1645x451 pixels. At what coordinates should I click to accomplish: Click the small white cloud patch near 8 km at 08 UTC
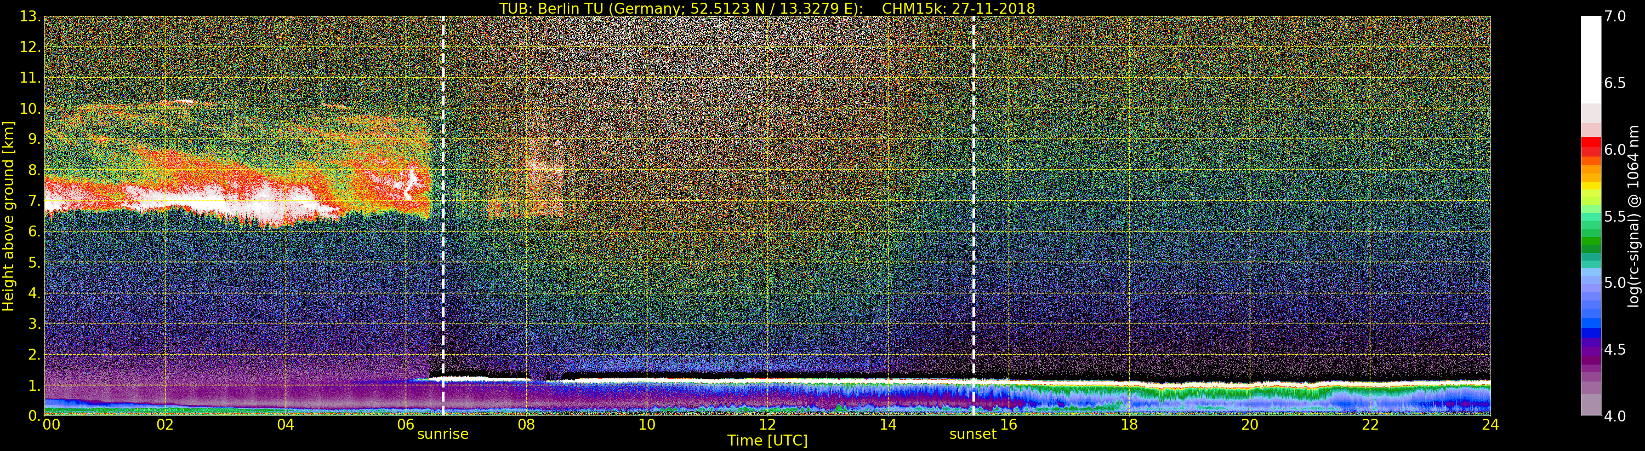point(546,169)
